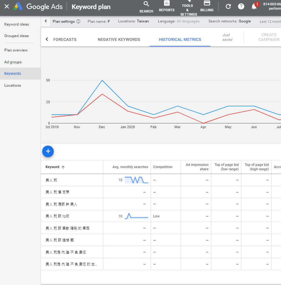
Task: Collapse the sidebar with triangle arrow
Action: pyautogui.click(x=45, y=21)
